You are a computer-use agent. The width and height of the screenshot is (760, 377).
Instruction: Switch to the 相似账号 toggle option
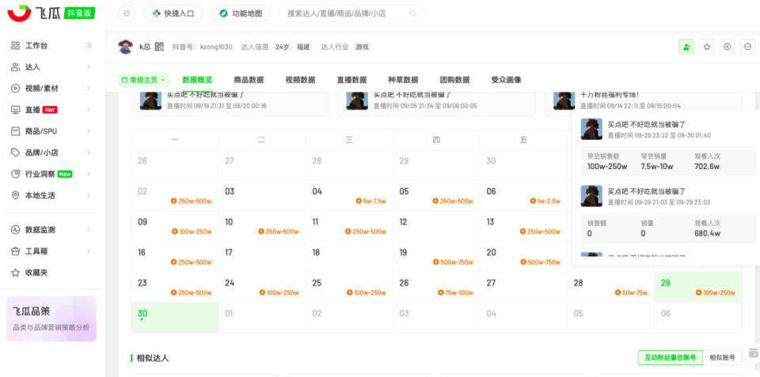(722, 358)
